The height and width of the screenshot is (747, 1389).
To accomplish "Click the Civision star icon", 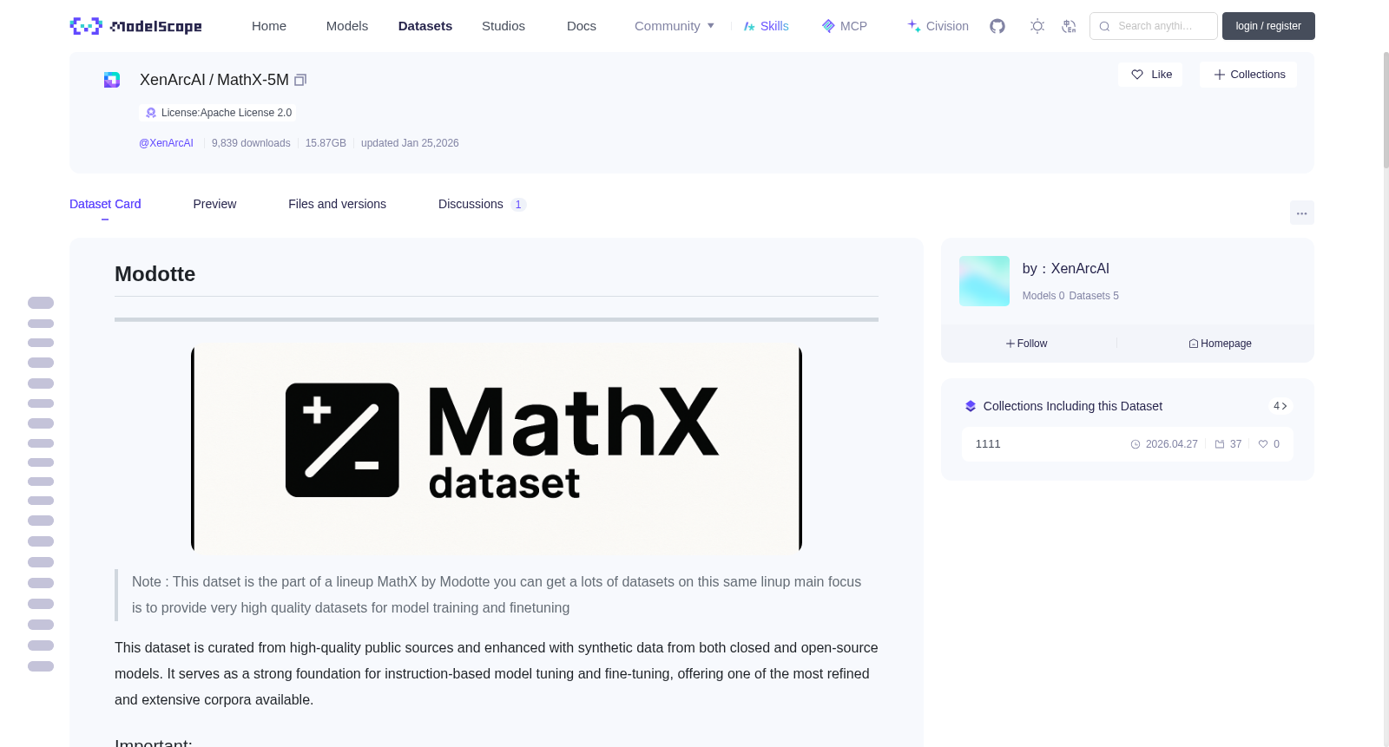I will tap(914, 26).
